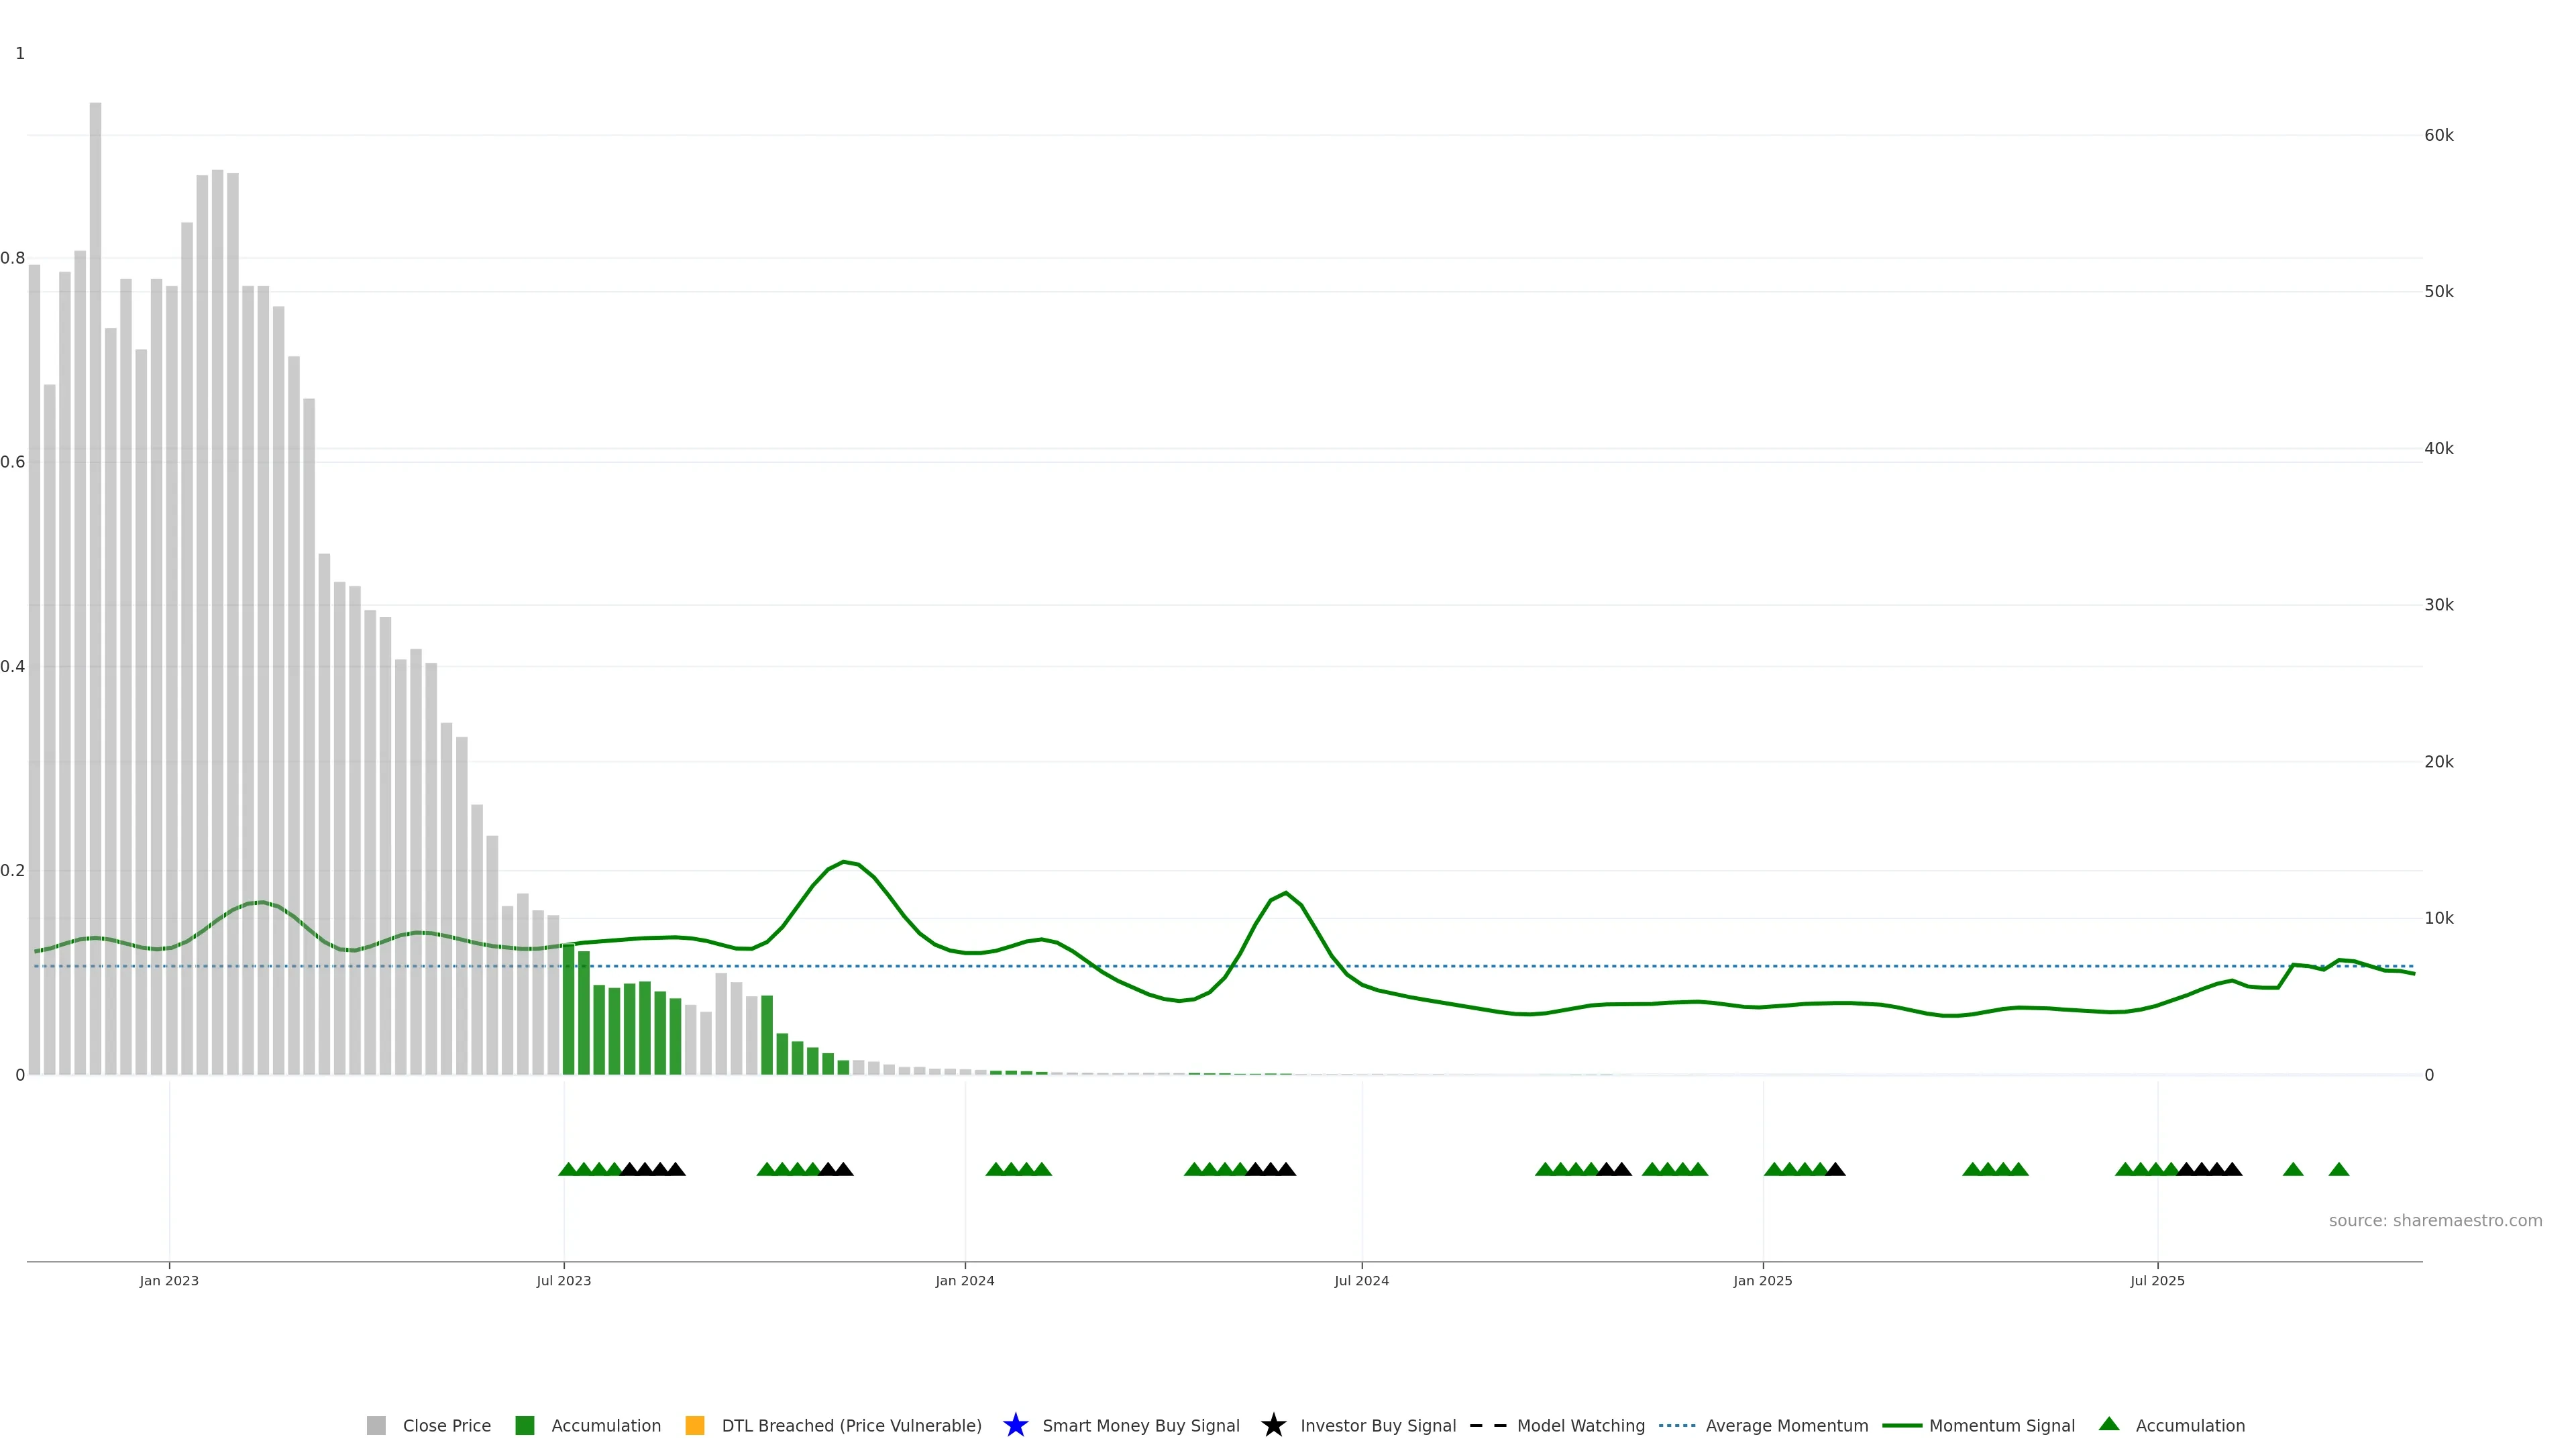Click the Jan 2024 x-axis label
Screen dimensions: 2576x1449
pos(964,1280)
